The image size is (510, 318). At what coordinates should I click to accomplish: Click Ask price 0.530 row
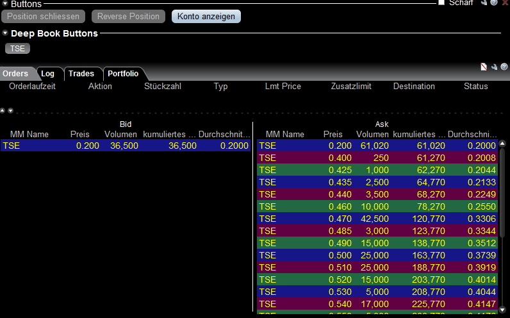click(377, 292)
